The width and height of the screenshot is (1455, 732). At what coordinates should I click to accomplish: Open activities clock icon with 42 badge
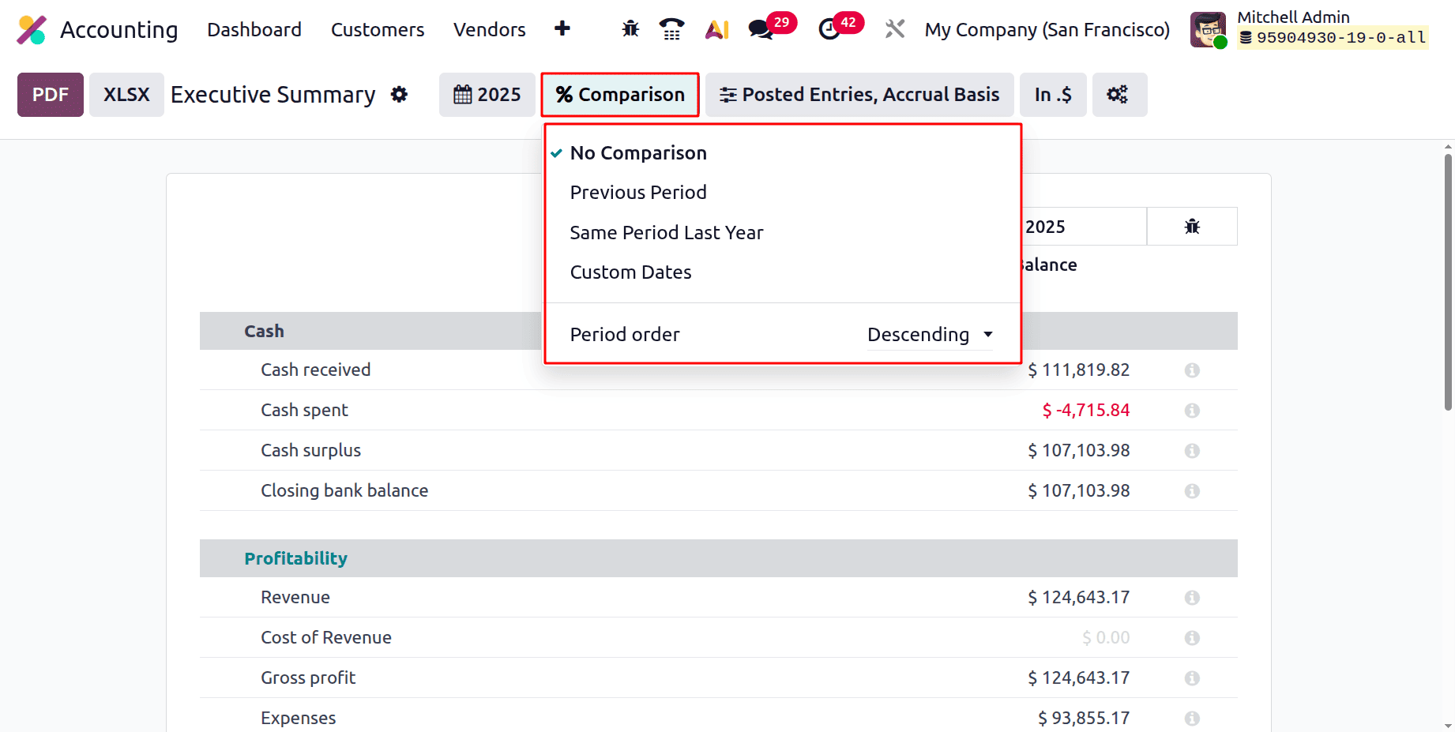[x=829, y=28]
